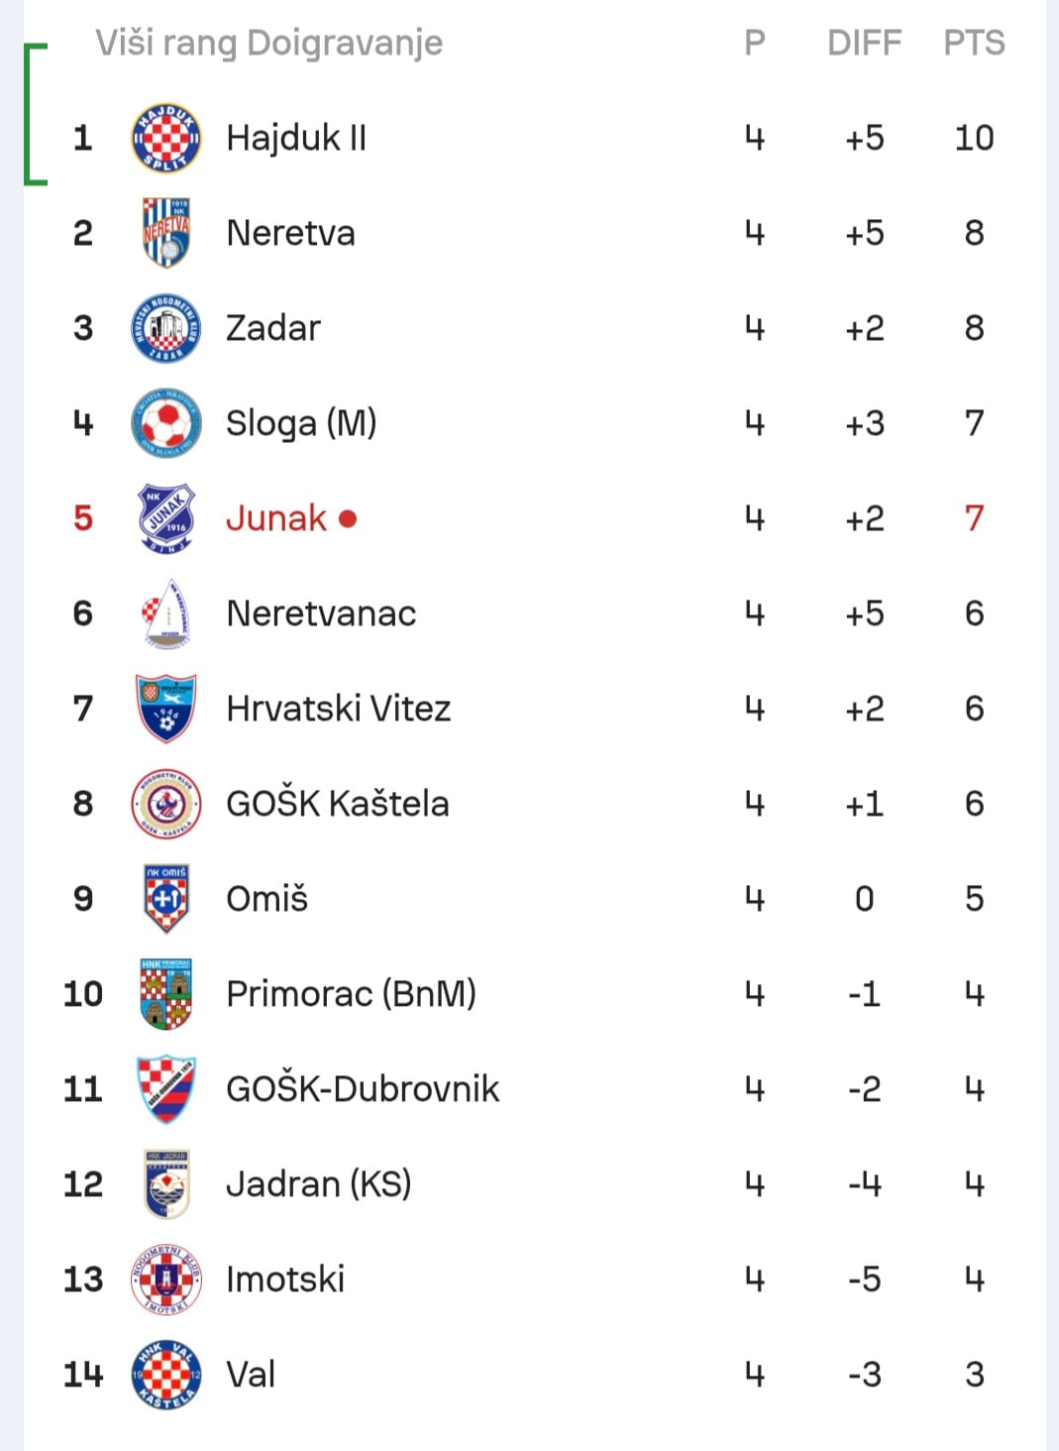Open the Imotski team name link

[285, 1280]
